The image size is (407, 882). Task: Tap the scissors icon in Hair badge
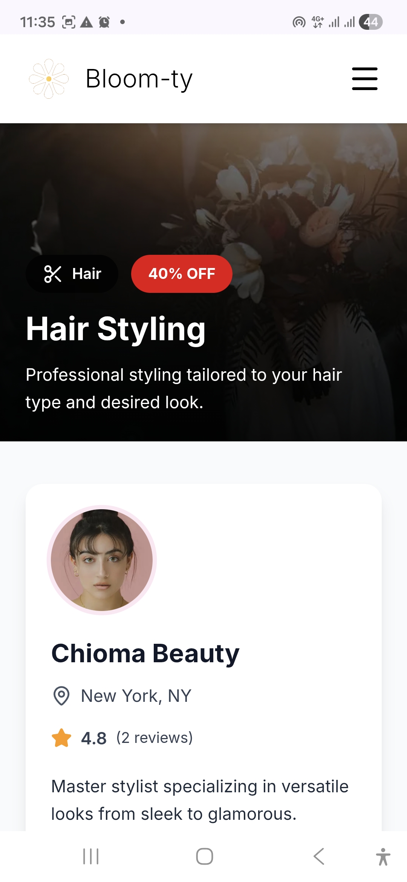53,274
